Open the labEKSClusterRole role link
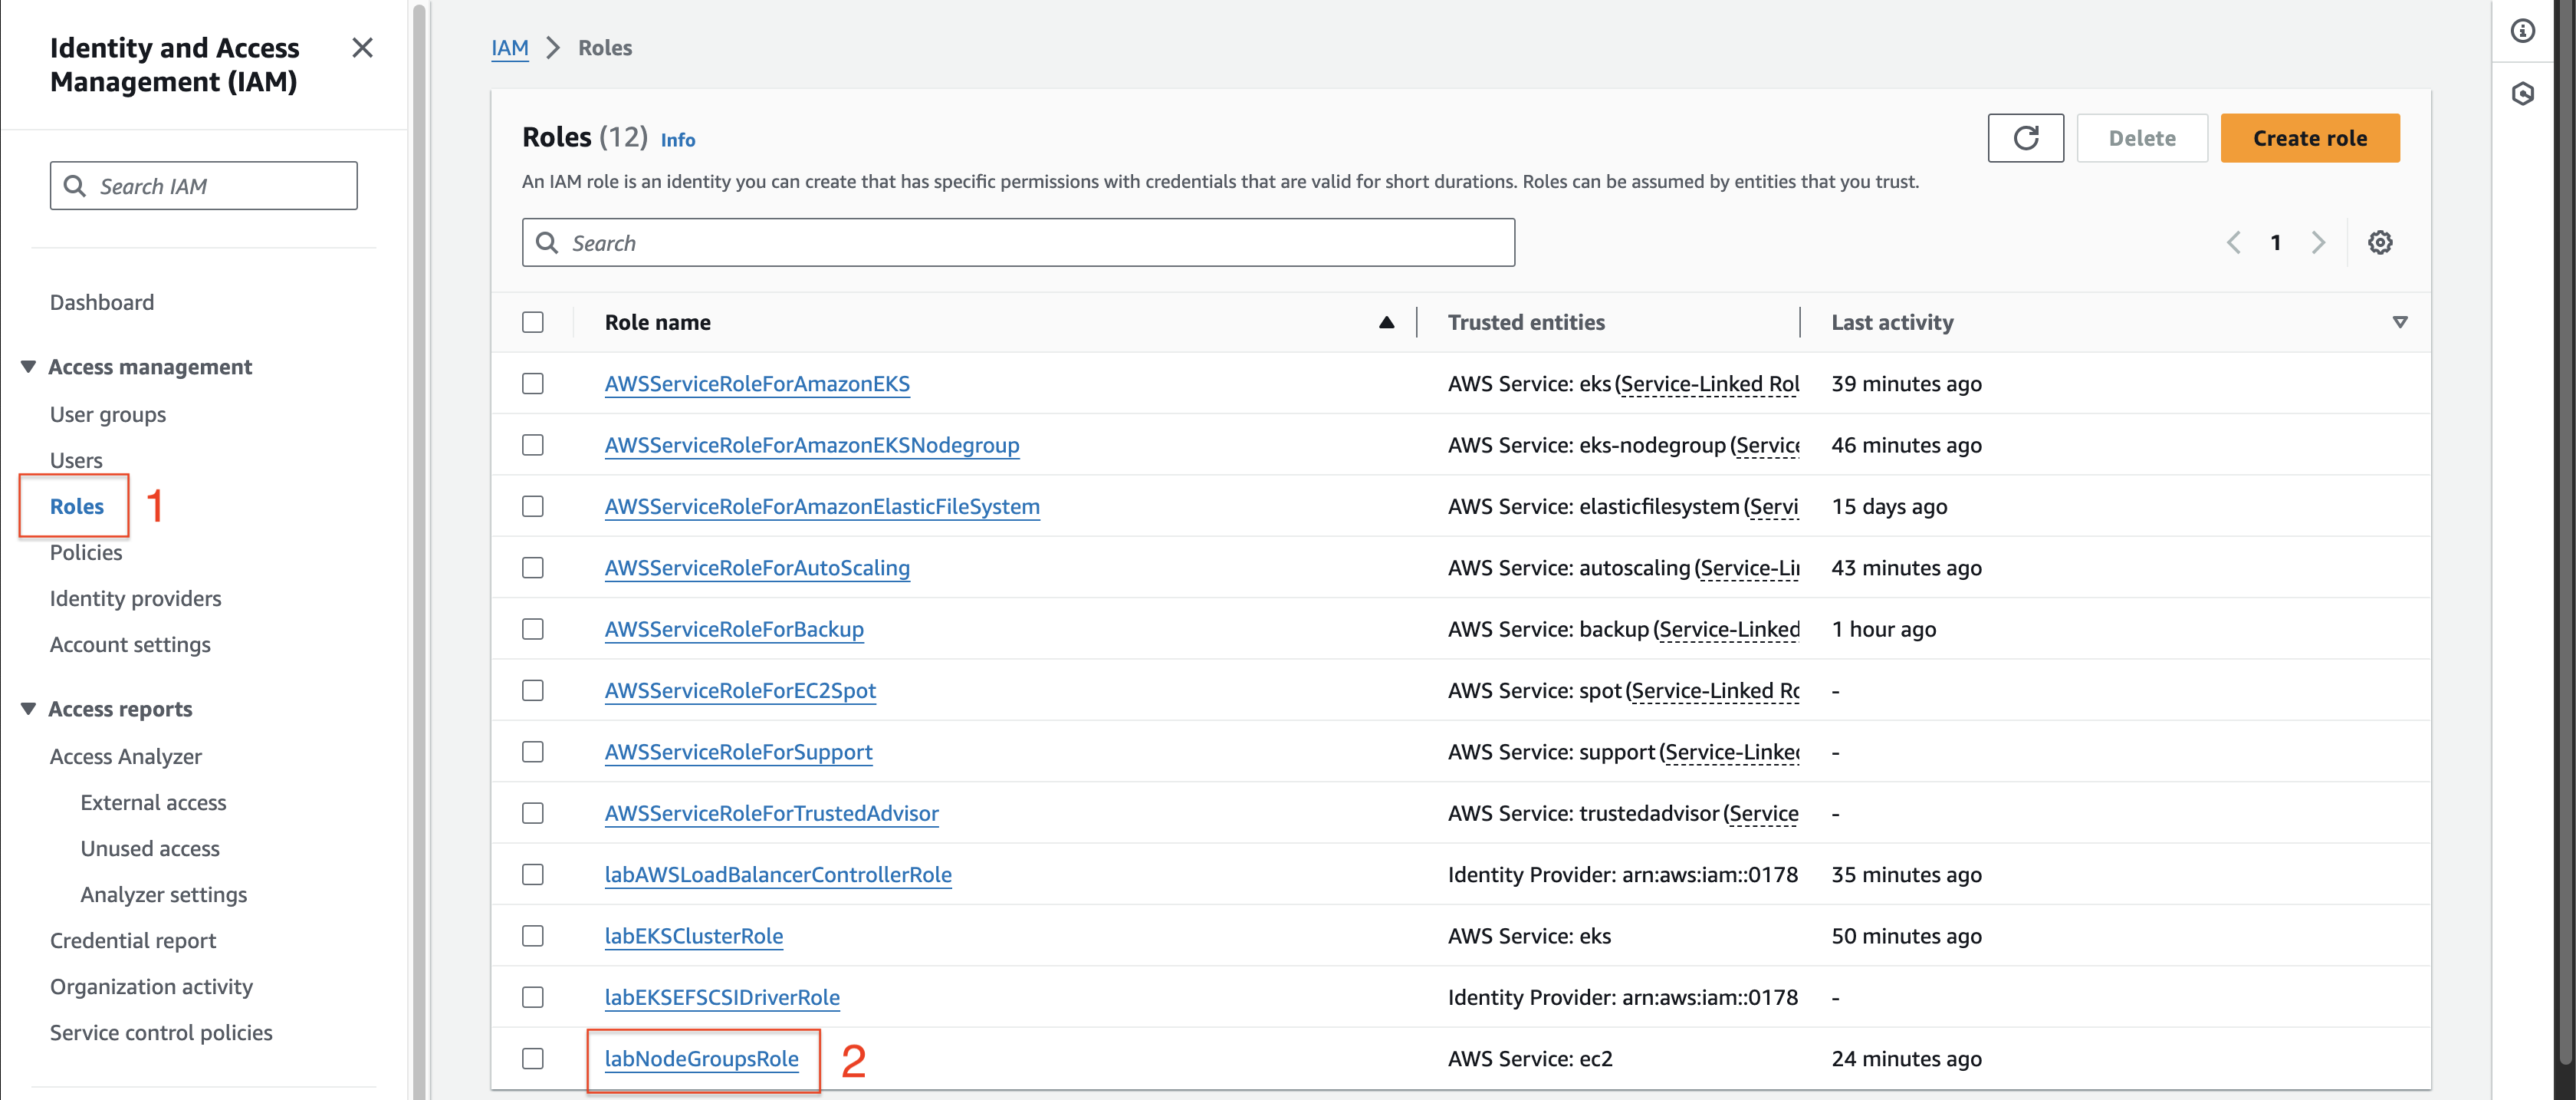 tap(694, 936)
